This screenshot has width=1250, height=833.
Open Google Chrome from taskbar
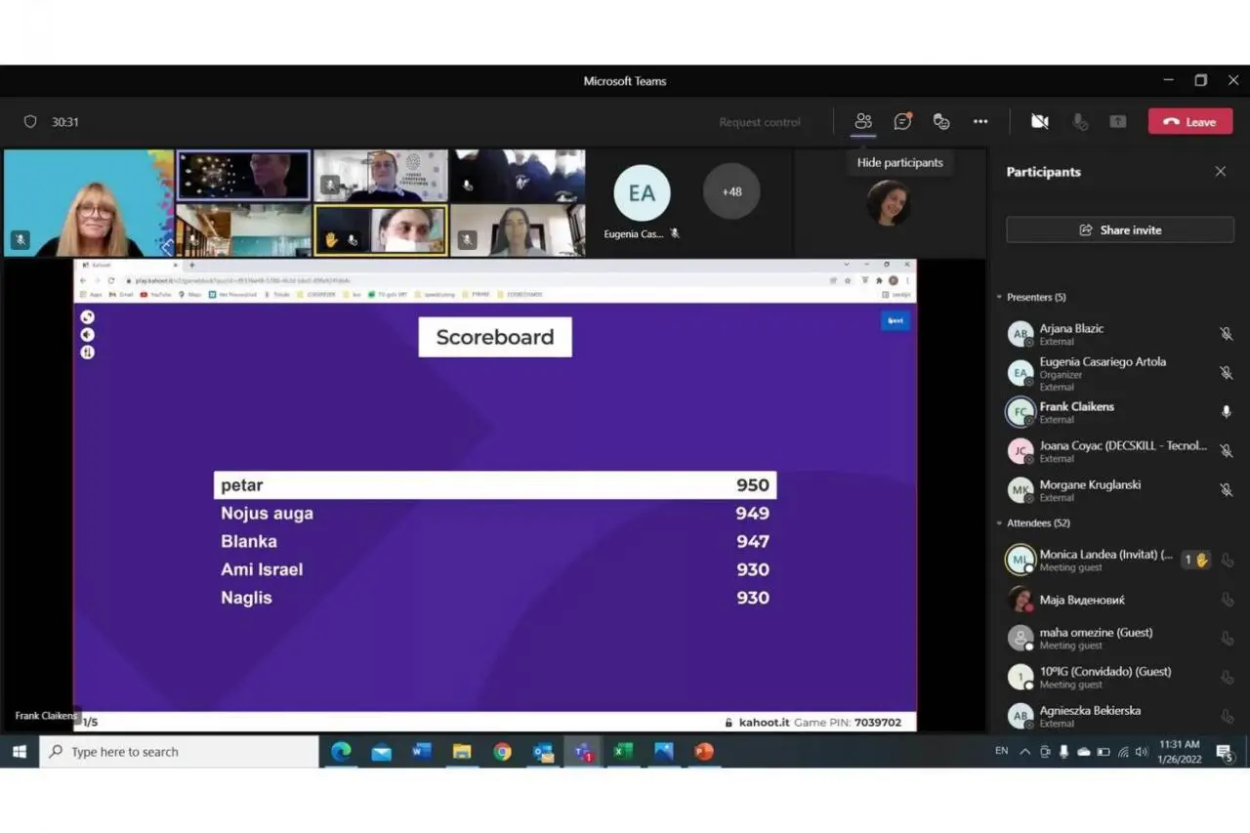(x=502, y=751)
